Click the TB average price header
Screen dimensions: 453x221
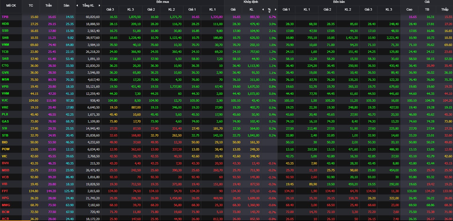427,9
